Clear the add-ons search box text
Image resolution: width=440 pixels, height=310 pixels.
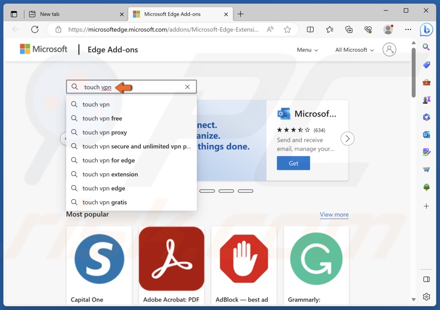pos(188,87)
